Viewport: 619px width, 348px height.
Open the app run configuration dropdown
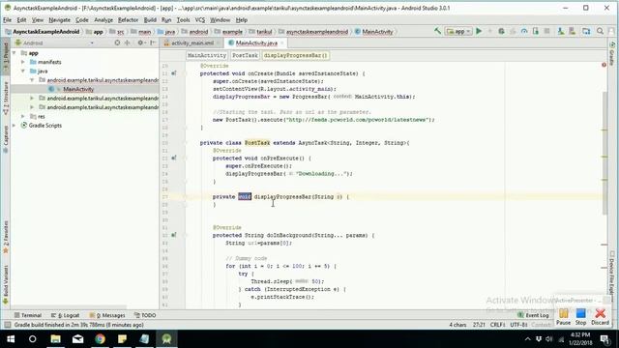point(458,31)
